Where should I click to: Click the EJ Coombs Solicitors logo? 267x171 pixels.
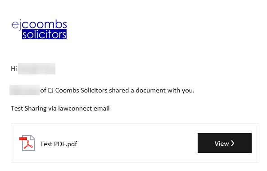pyautogui.click(x=39, y=30)
